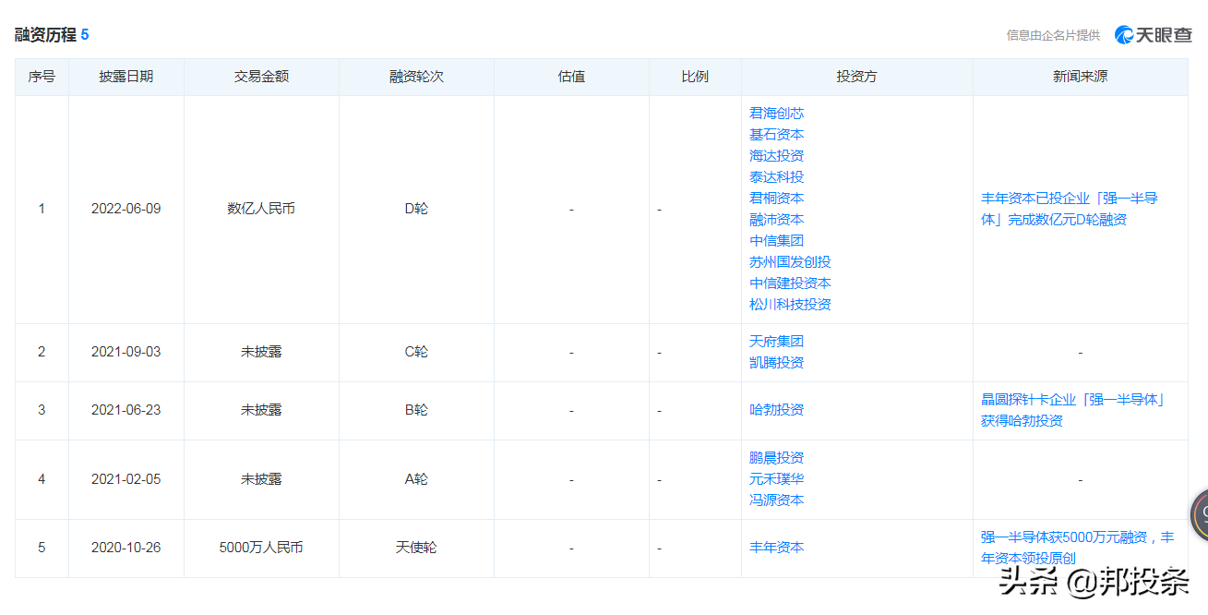Open investor link 融沛资本
Viewport: 1208px width, 615px height.
coord(776,219)
